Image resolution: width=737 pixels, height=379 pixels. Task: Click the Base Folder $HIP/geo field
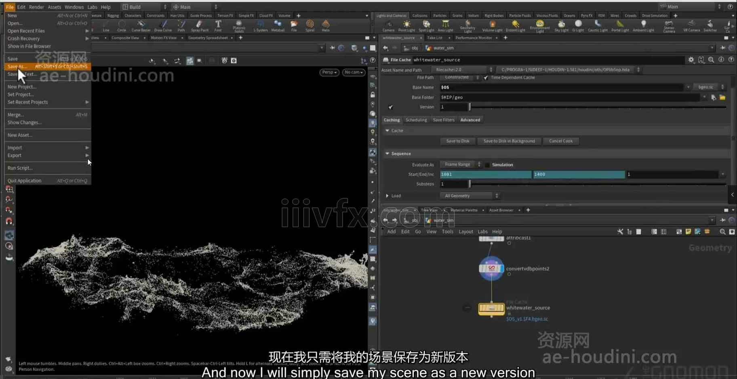click(x=569, y=97)
